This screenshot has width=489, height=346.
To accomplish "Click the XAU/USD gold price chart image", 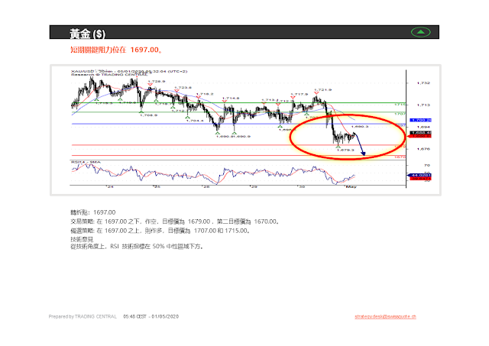I will 245,130.
